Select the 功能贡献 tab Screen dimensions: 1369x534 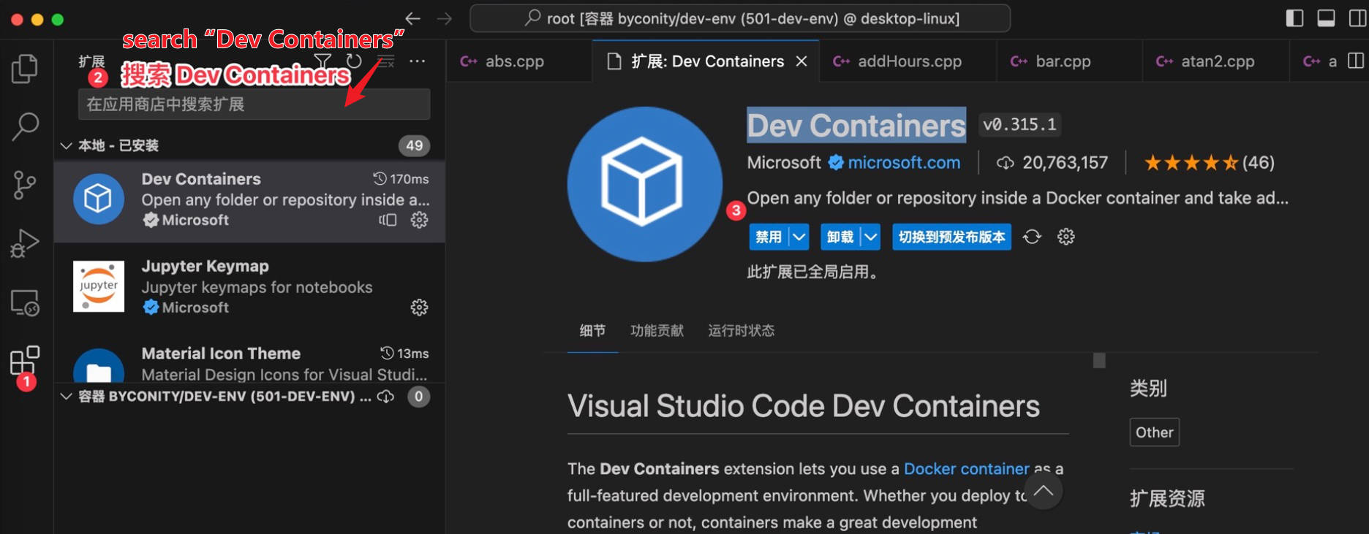pos(657,330)
